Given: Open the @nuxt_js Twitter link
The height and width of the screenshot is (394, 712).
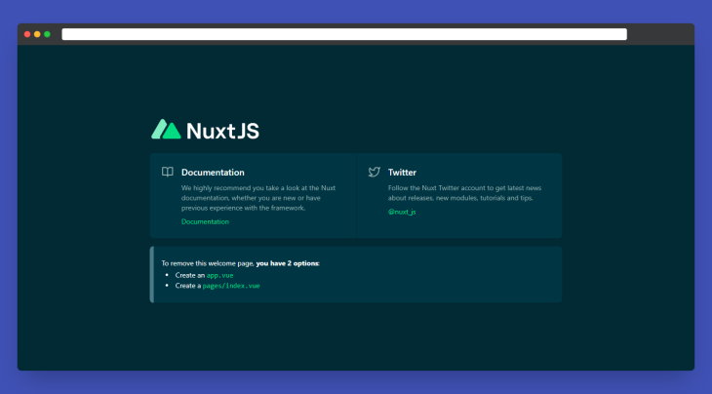Looking at the screenshot, I should pyautogui.click(x=402, y=212).
